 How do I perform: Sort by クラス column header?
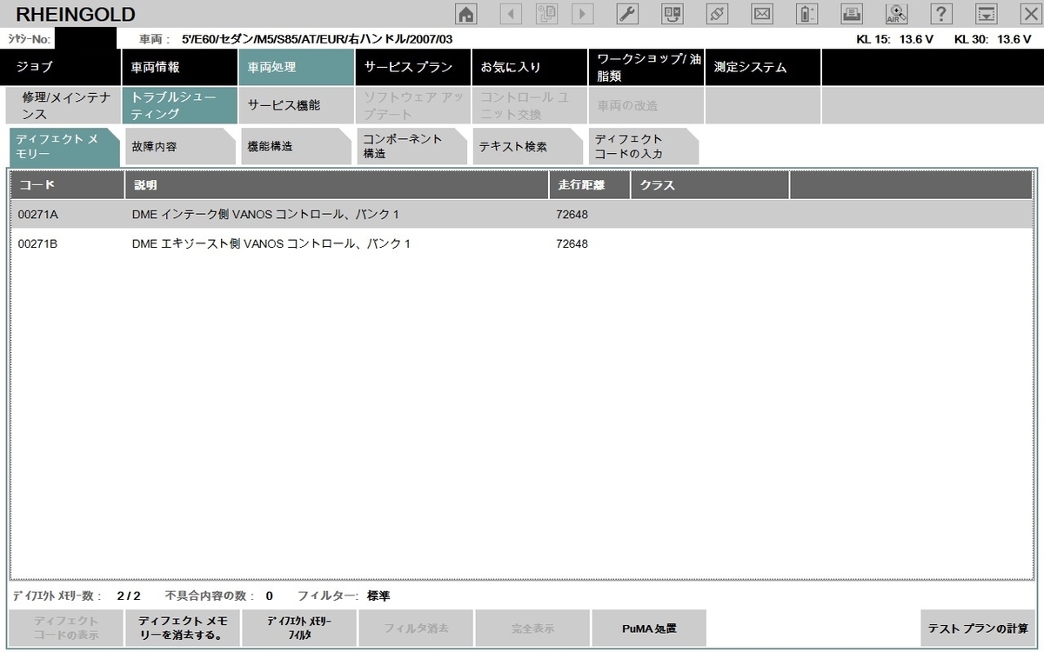tap(710, 185)
